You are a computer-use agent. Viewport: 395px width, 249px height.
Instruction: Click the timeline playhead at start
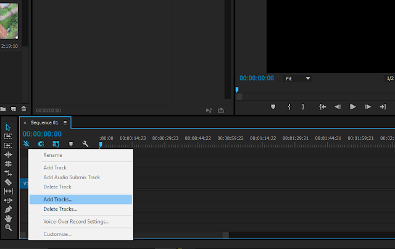tap(101, 145)
